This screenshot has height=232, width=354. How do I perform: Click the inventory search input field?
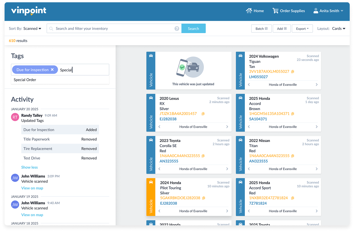[x=114, y=28]
